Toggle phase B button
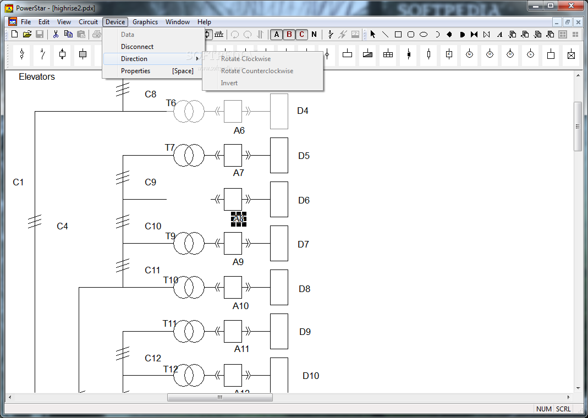Screen dimensions: 588x418 coord(289,35)
